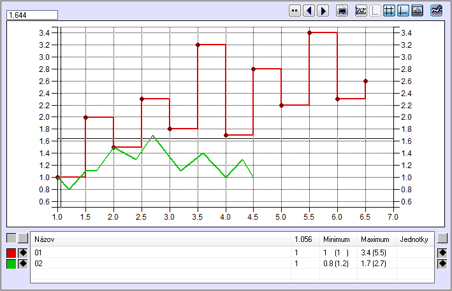Click the green color swatch for series 02
Image resolution: width=452 pixels, height=291 pixels.
point(11,263)
